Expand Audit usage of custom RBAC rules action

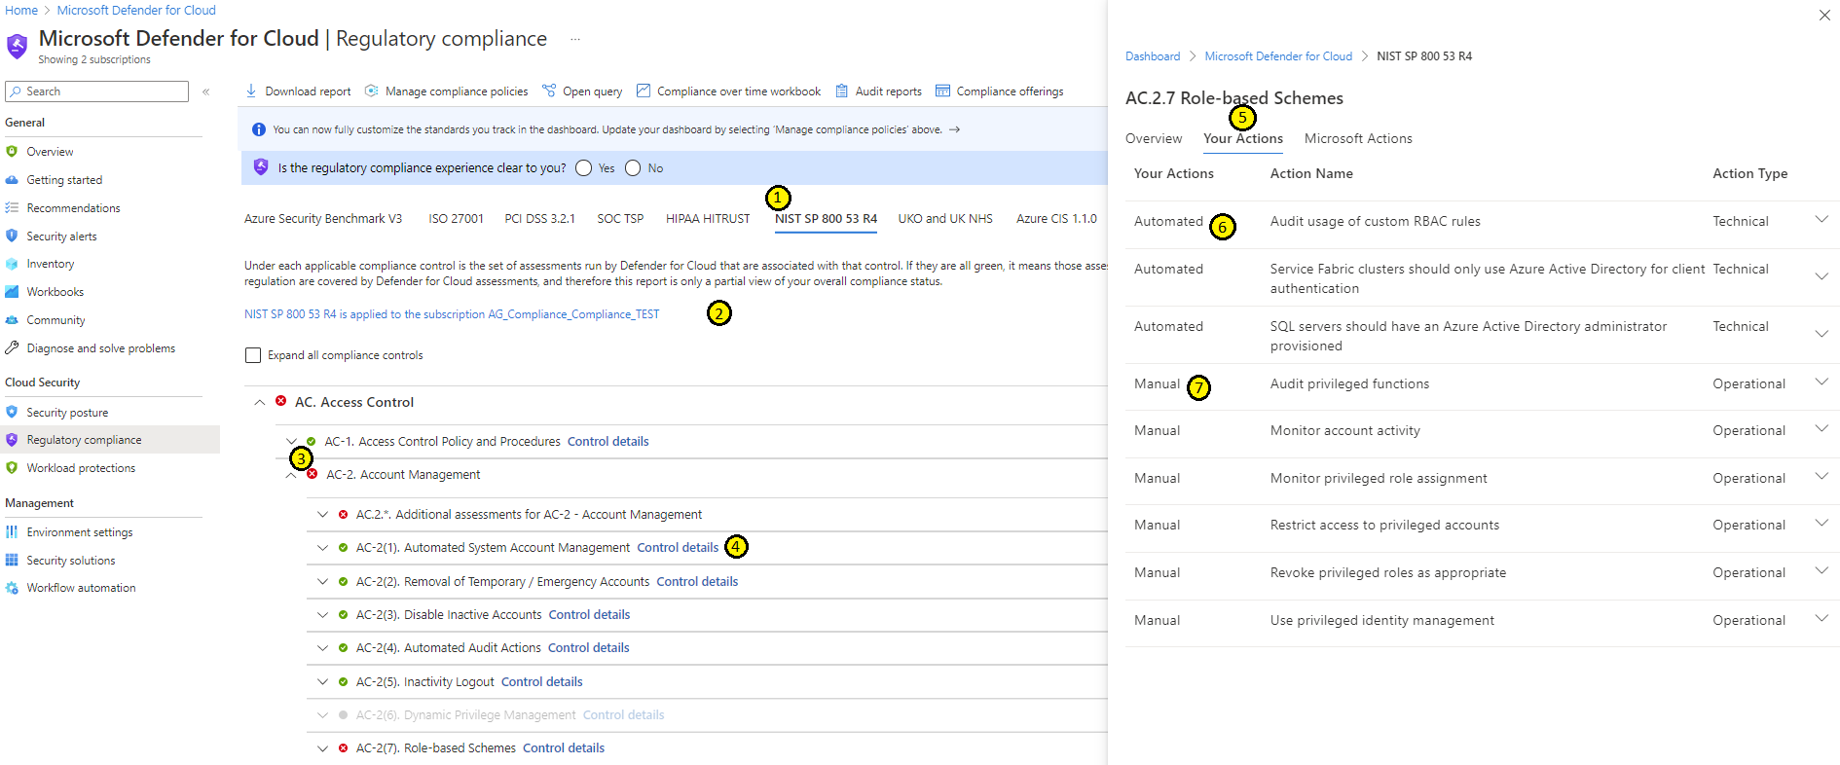[1822, 219]
